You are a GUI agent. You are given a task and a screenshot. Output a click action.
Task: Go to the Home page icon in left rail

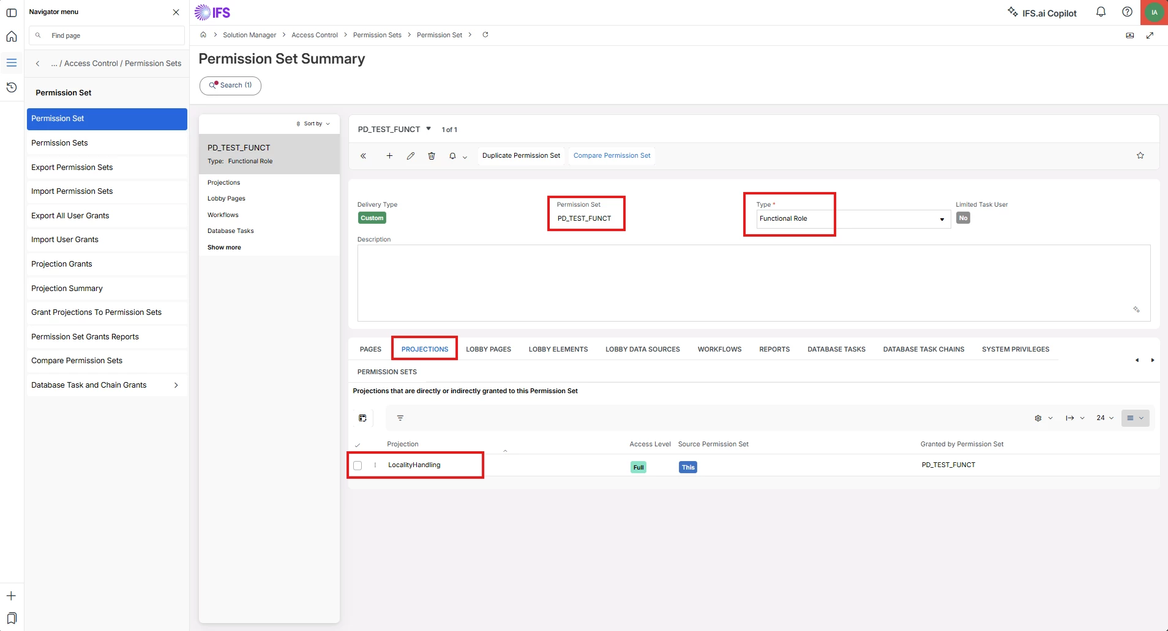coord(12,37)
